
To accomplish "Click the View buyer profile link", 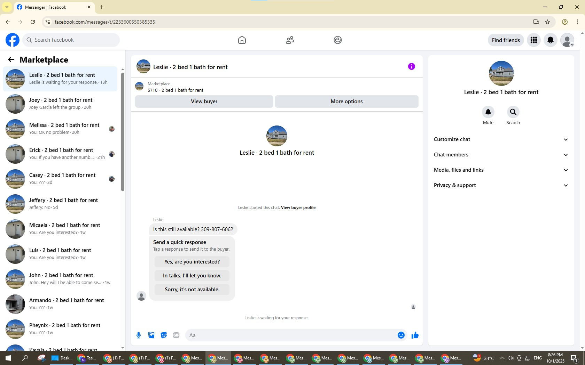I will point(298,208).
